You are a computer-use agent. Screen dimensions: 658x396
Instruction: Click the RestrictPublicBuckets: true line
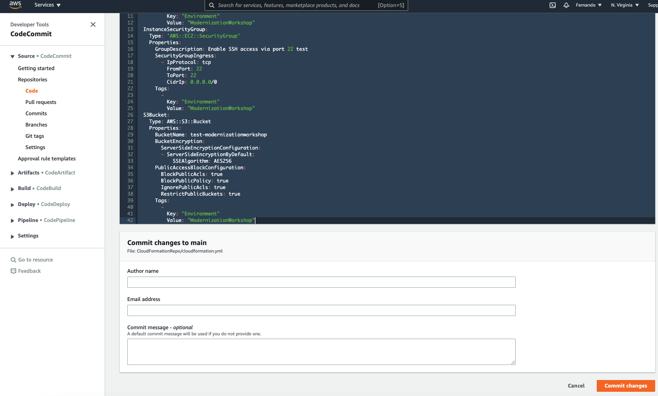pos(200,194)
